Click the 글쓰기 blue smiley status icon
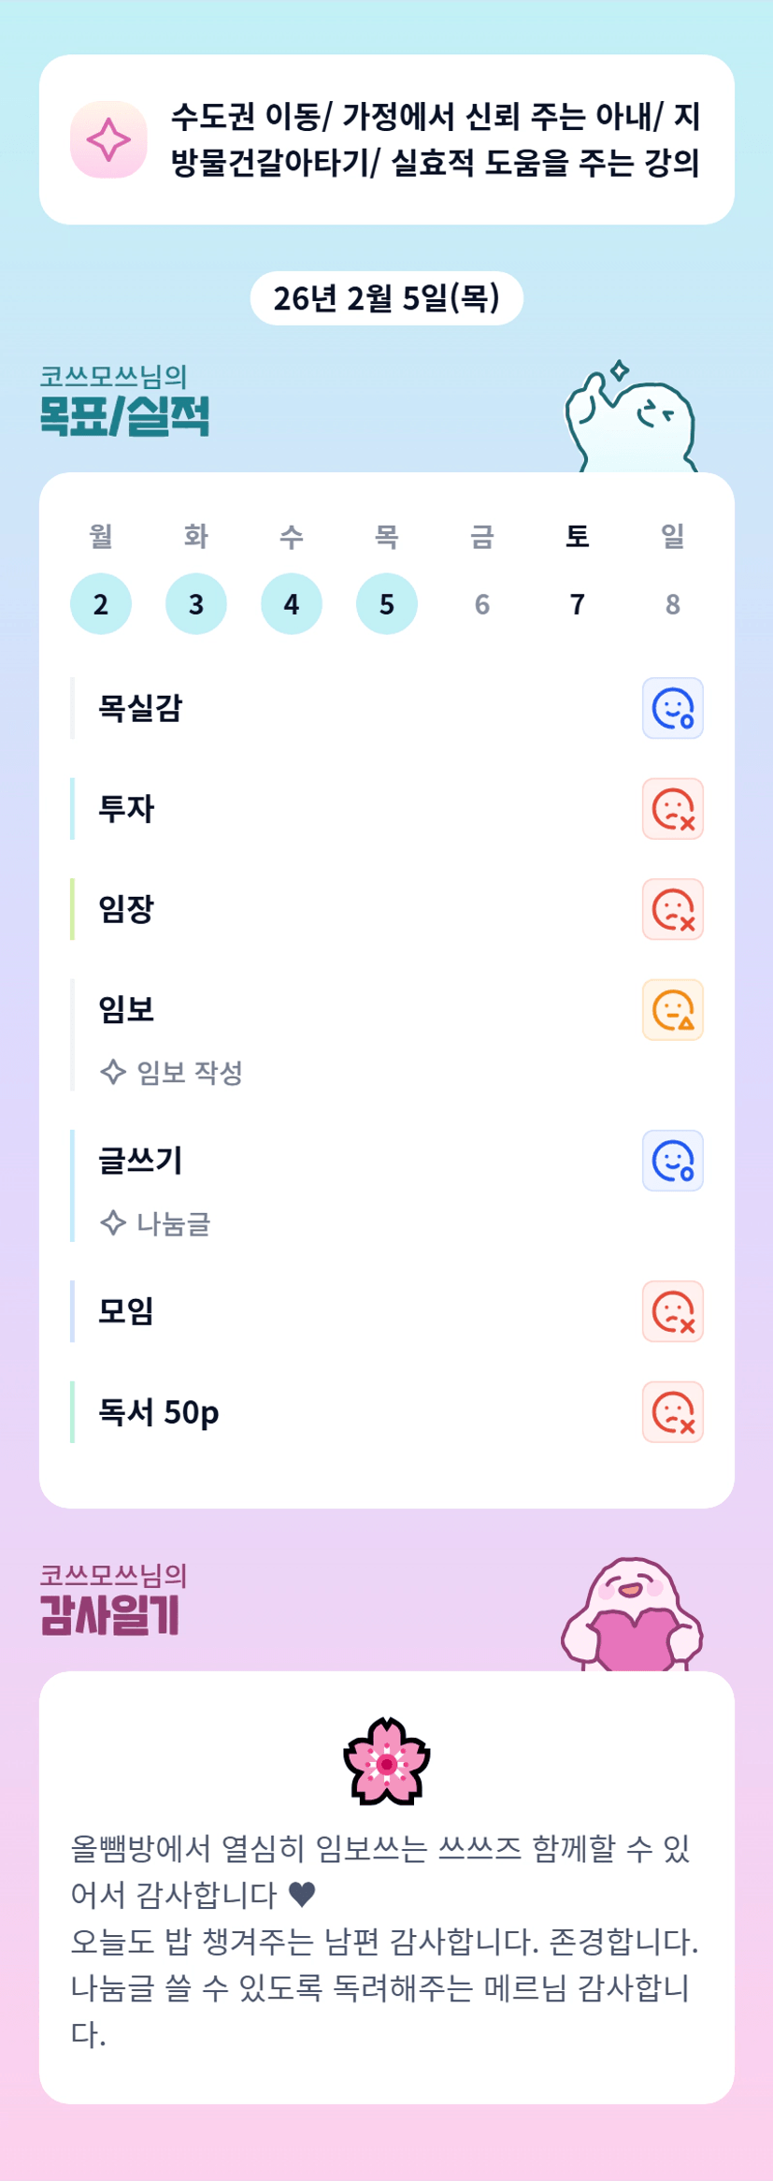Screen dimensions: 773x2181 (x=672, y=1161)
